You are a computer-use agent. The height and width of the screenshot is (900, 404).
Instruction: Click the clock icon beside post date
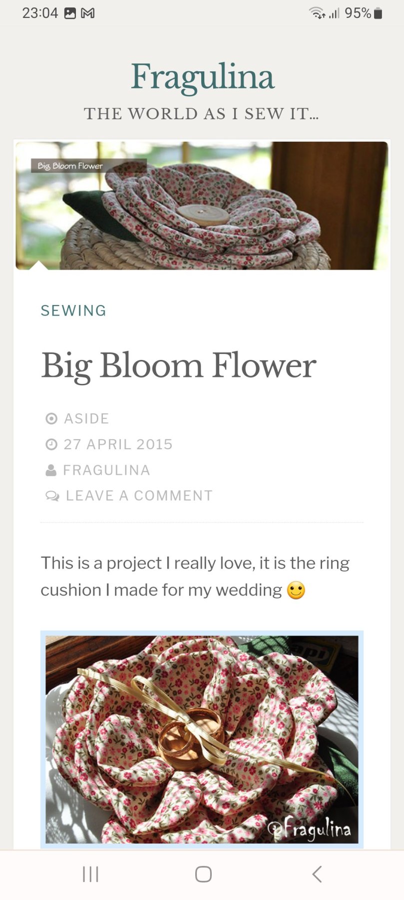click(51, 444)
